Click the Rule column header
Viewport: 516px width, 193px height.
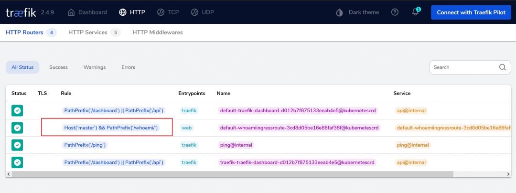(x=66, y=93)
